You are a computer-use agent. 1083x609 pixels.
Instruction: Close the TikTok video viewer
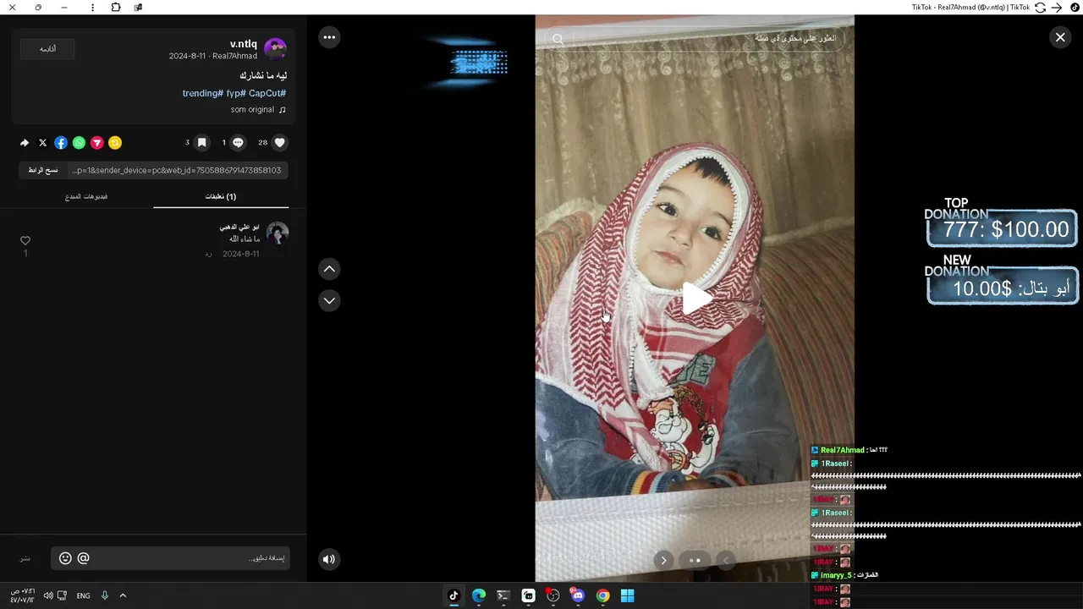1060,37
